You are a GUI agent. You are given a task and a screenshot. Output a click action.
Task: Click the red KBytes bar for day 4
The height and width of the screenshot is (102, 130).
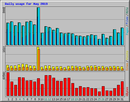coord(20,86)
